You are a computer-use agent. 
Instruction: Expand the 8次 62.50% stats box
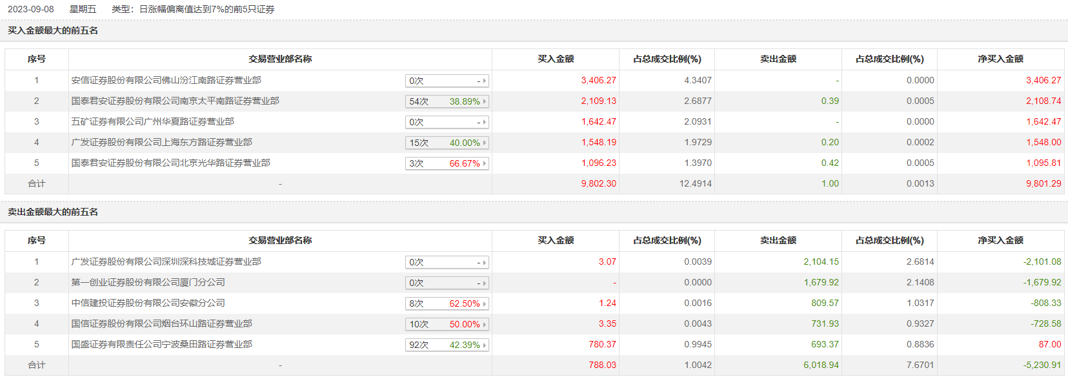click(447, 304)
